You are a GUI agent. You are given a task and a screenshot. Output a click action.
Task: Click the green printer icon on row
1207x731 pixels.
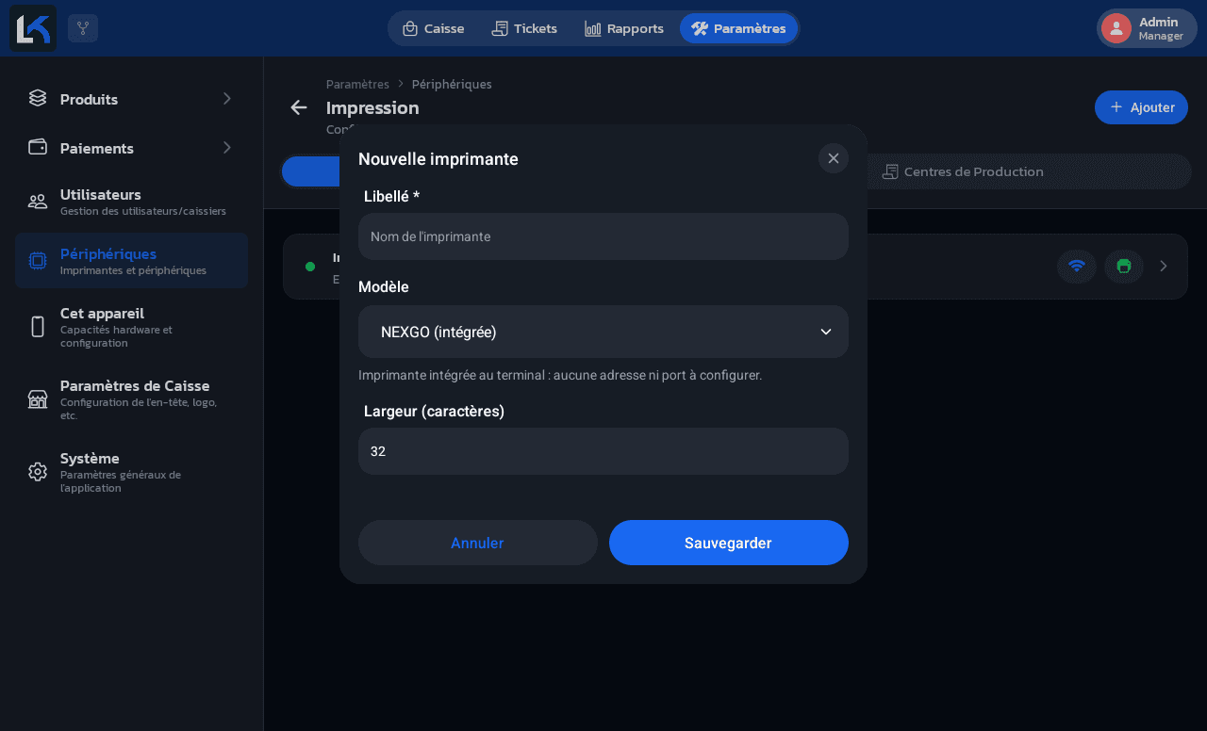pyautogui.click(x=1124, y=267)
